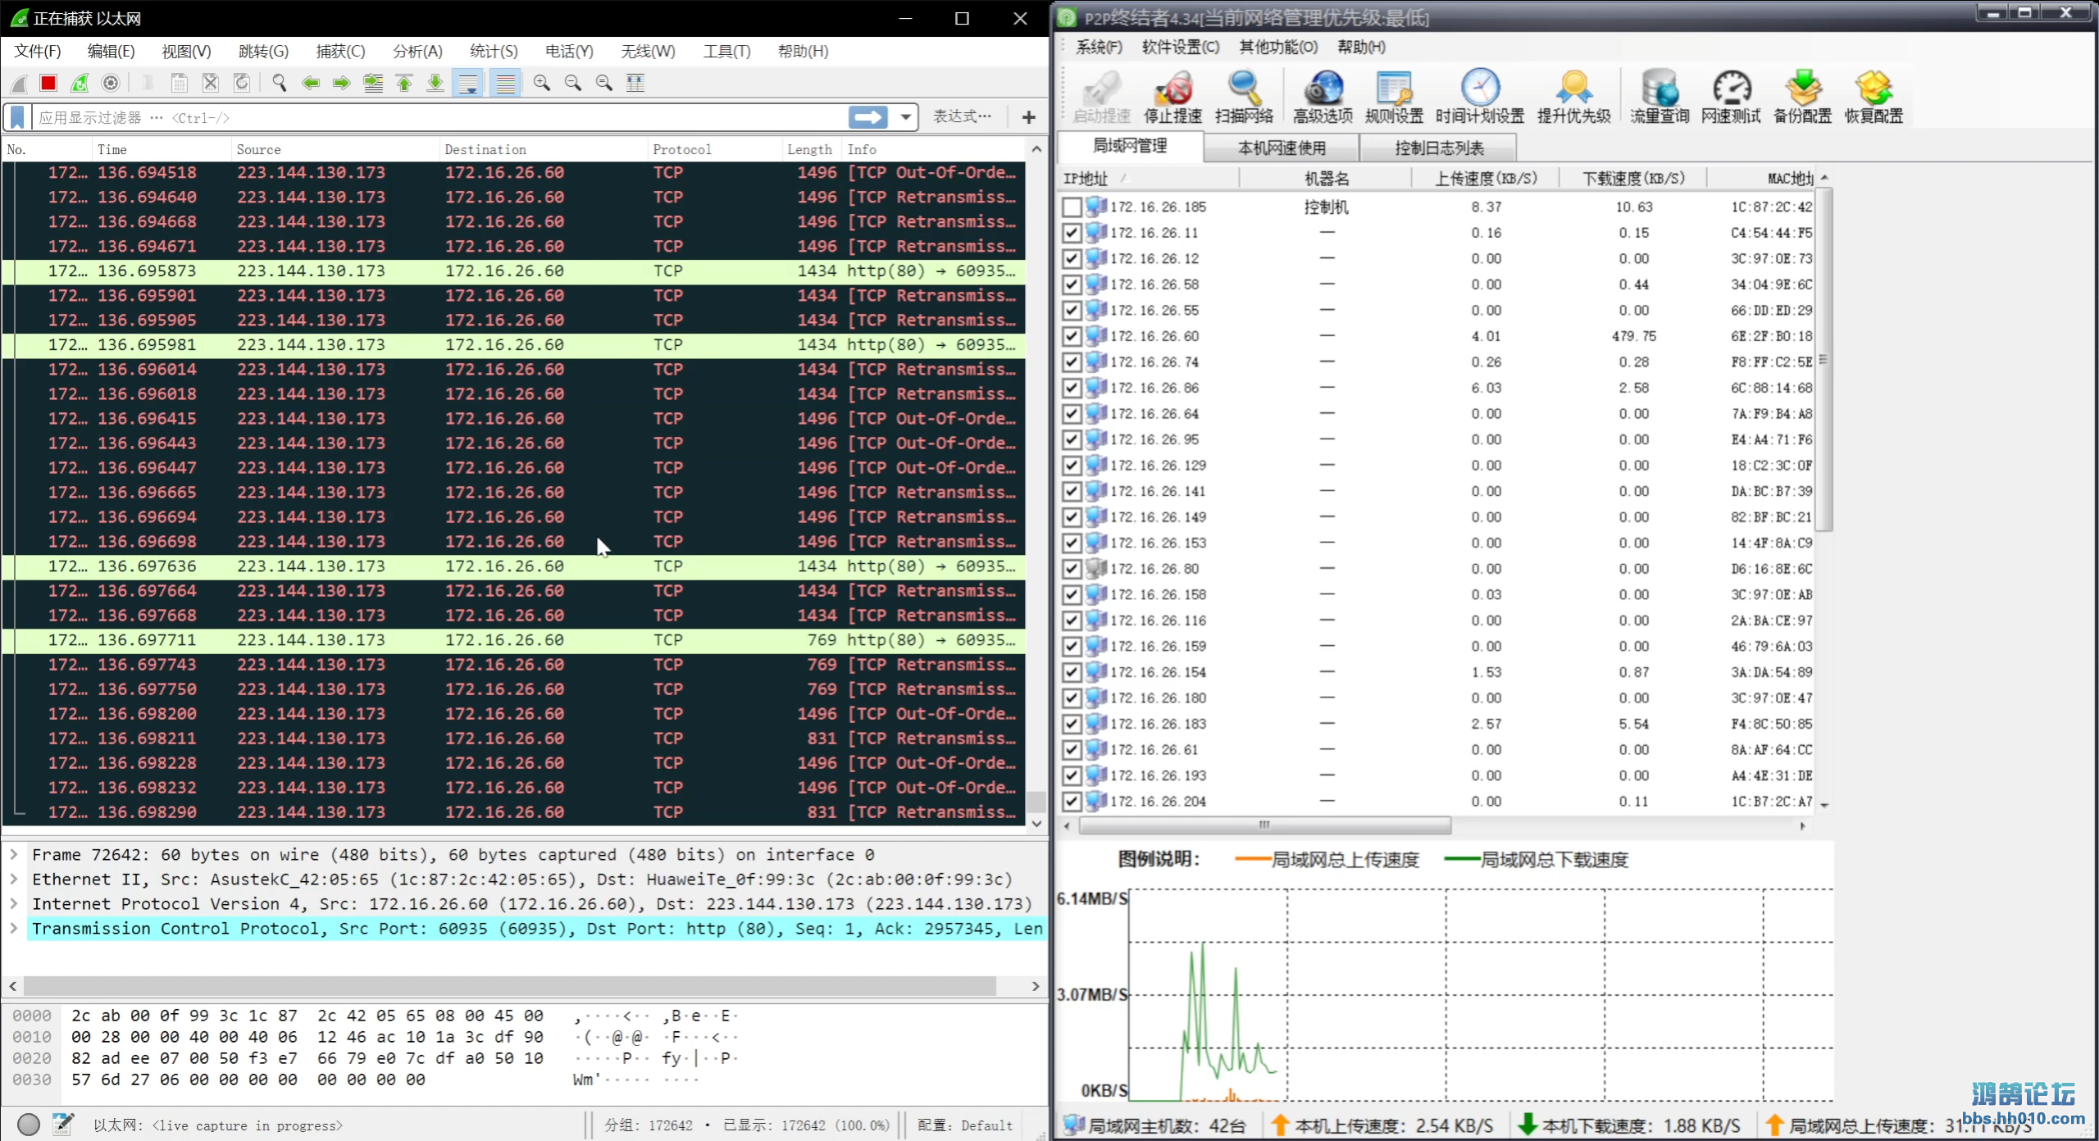Click 备份配置 backup config icon
The width and height of the screenshot is (2099, 1141).
pyautogui.click(x=1802, y=97)
